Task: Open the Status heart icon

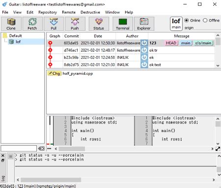Action: coord(99,24)
